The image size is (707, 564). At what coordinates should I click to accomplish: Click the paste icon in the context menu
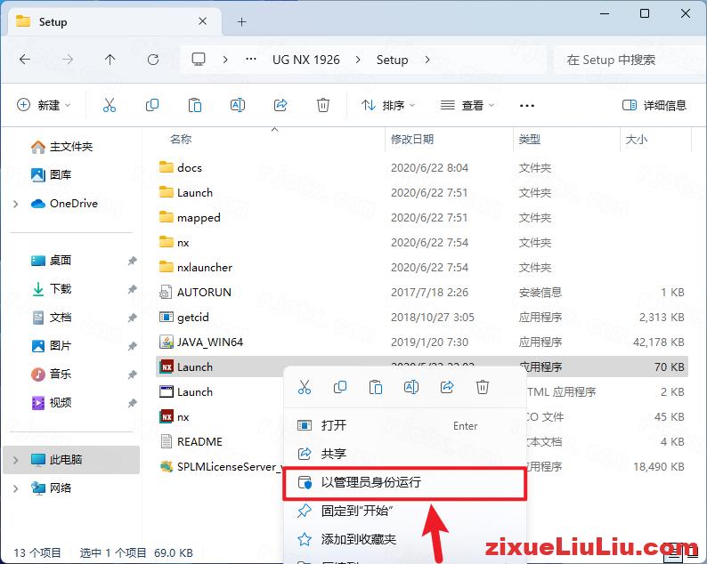point(376,387)
